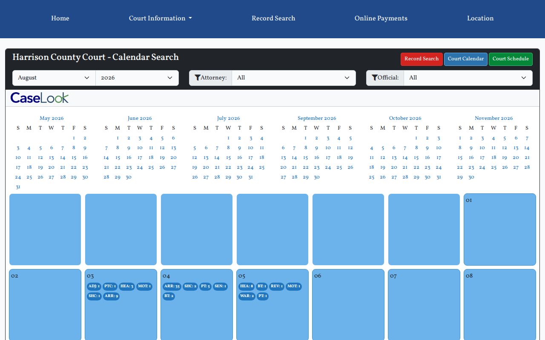The height and width of the screenshot is (340, 545).
Task: Jump to the September 2026 mini calendar
Action: pyautogui.click(x=317, y=119)
